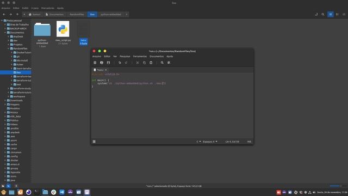Viewport: 348px width, 196px height.
Task: Open Arquivo menu in the text editor
Action: [x=97, y=57]
